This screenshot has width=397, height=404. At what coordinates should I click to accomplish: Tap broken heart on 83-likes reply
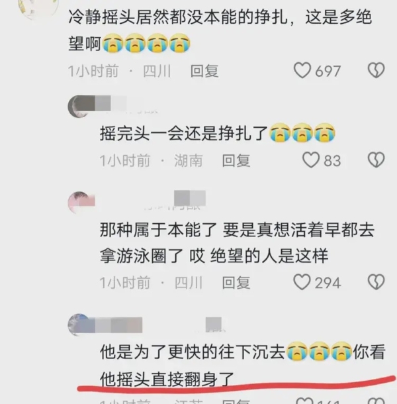[376, 160]
